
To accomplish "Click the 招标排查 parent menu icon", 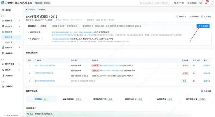I will click(x=3, y=32).
